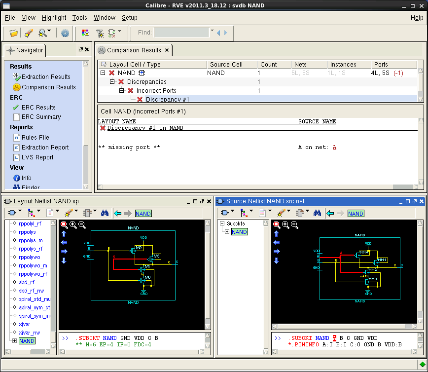This screenshot has height=372, width=428.
Task: Click horizontal scrollbar under Source schematic
Action: pos(344,327)
